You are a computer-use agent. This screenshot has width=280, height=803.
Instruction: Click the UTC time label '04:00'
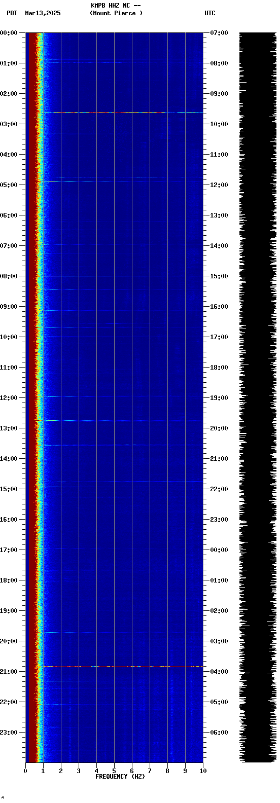[x=219, y=672]
